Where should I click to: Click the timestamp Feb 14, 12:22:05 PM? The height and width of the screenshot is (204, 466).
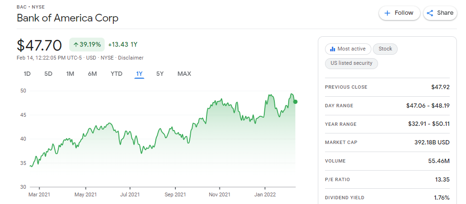click(x=41, y=58)
